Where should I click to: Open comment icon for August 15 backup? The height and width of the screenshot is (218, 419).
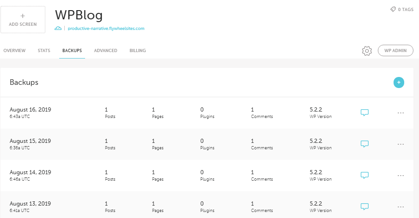pos(364,144)
